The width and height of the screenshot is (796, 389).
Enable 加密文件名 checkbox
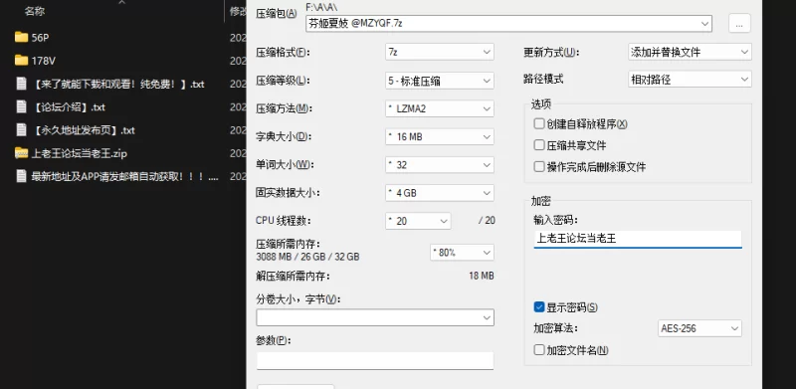[539, 350]
